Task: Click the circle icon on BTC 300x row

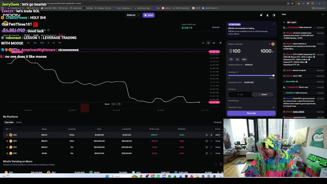Action: [x=207, y=141]
